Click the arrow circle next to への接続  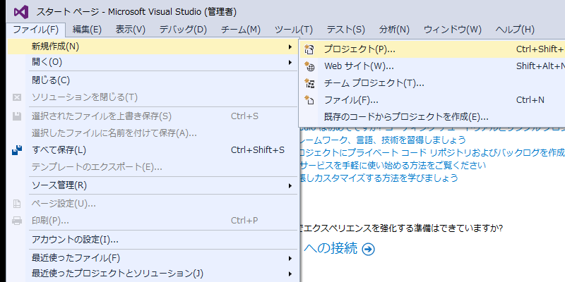coord(368,249)
